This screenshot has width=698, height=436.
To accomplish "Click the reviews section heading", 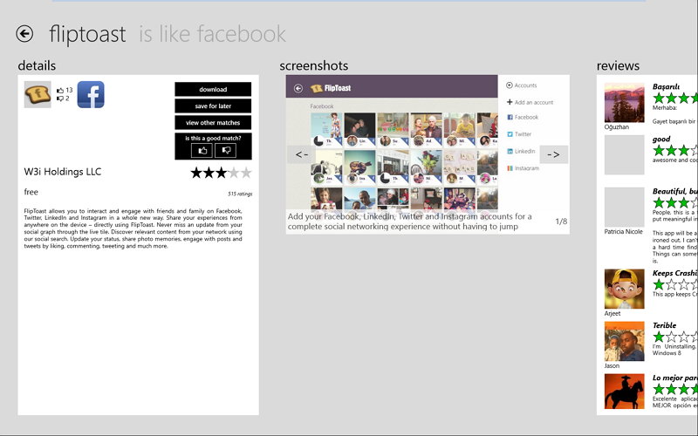I will [618, 66].
